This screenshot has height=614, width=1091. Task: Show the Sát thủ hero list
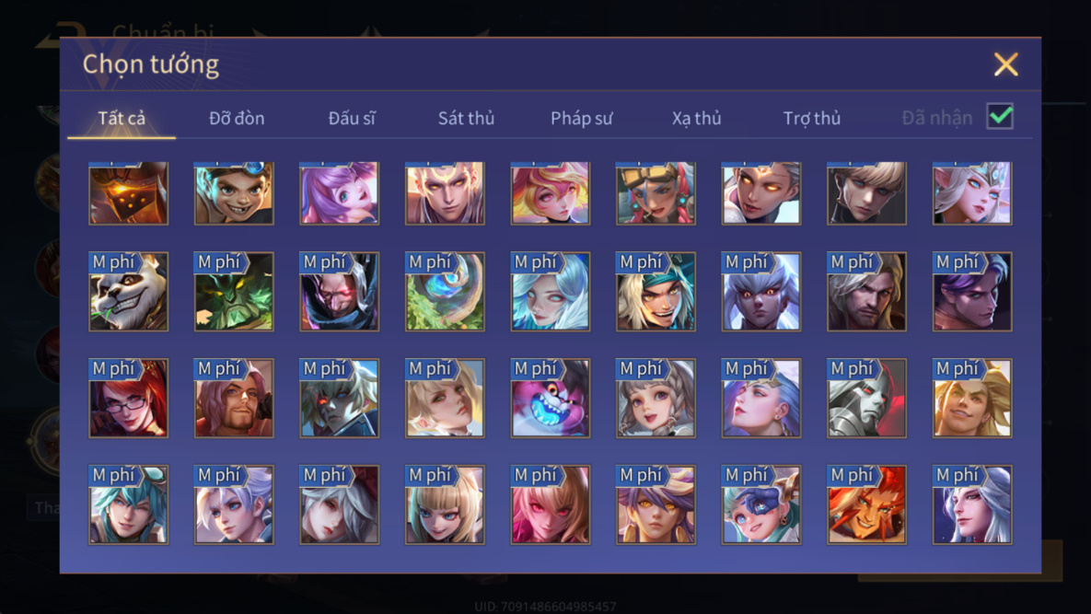(466, 118)
